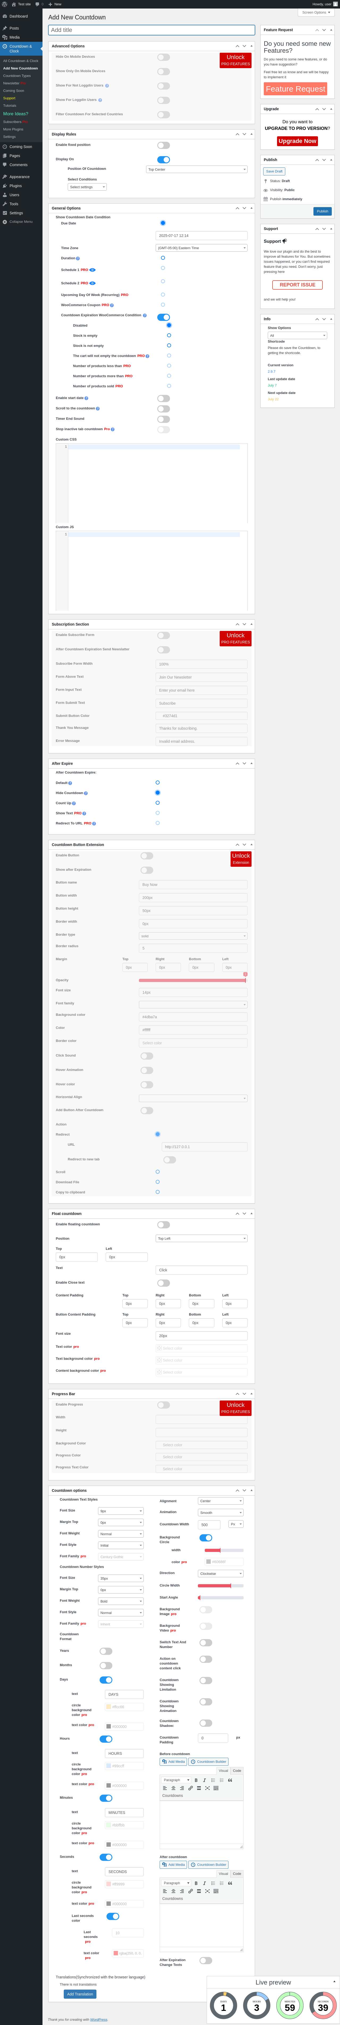Image resolution: width=340 pixels, height=2025 pixels.
Task: Toggle Timer End Sound switch
Action: 163,419
